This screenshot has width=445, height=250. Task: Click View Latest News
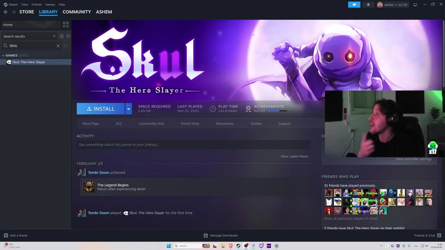[294, 156]
